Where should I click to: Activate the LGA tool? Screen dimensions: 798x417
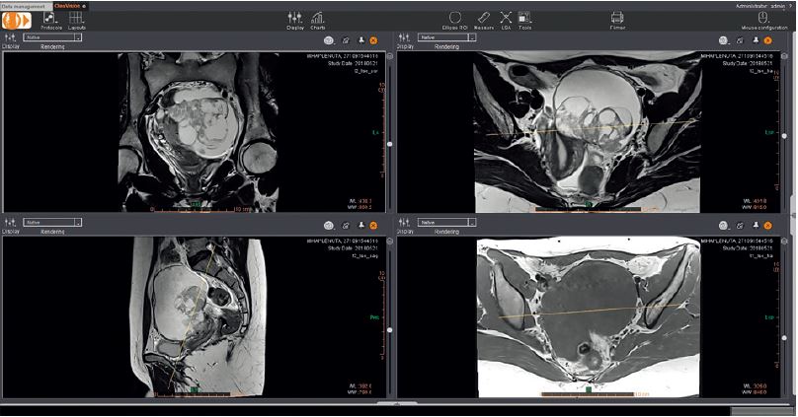point(506,19)
